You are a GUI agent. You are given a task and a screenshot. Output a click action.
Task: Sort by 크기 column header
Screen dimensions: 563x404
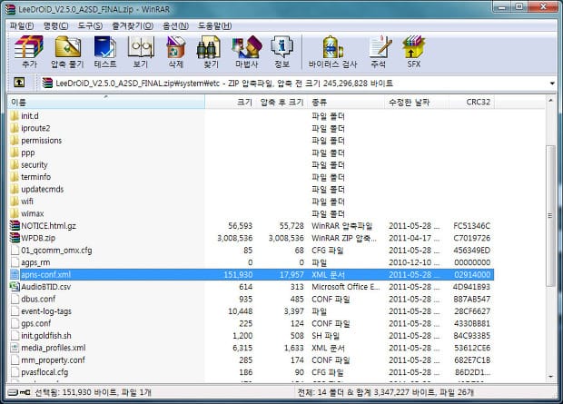click(230, 102)
